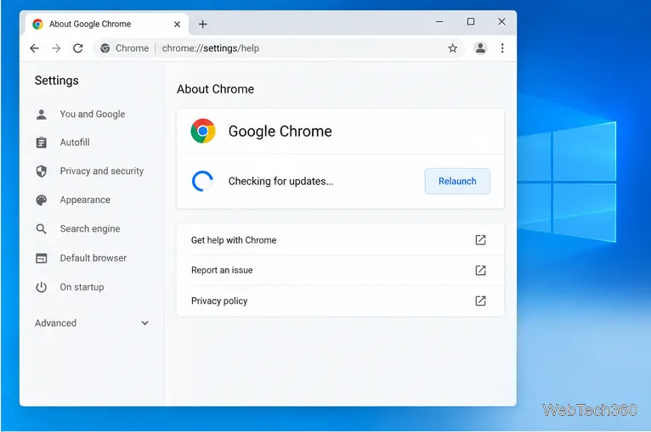
Task: Click the address bar showing chrome://settings/help
Action: (x=277, y=48)
